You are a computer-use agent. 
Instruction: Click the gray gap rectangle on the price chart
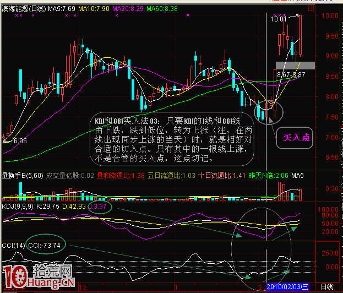point(295,66)
